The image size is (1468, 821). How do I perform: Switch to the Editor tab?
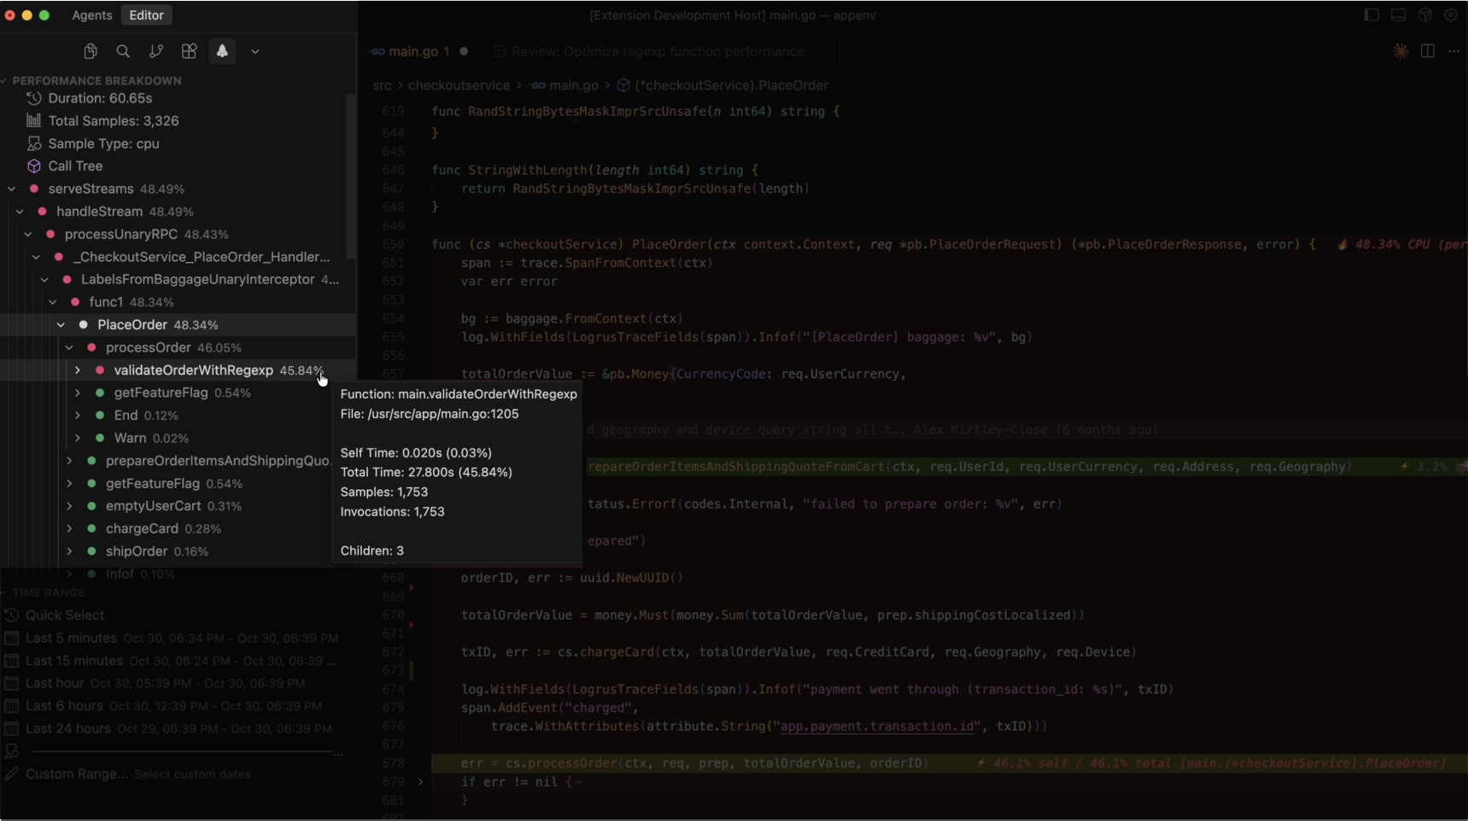point(146,15)
